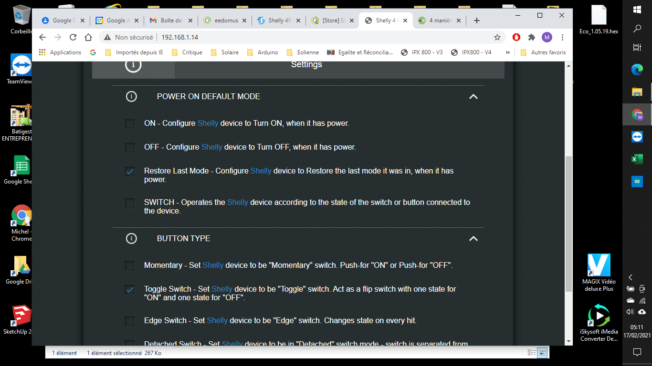Click the Button Type info icon
Viewport: 652px width, 366px height.
pos(131,238)
